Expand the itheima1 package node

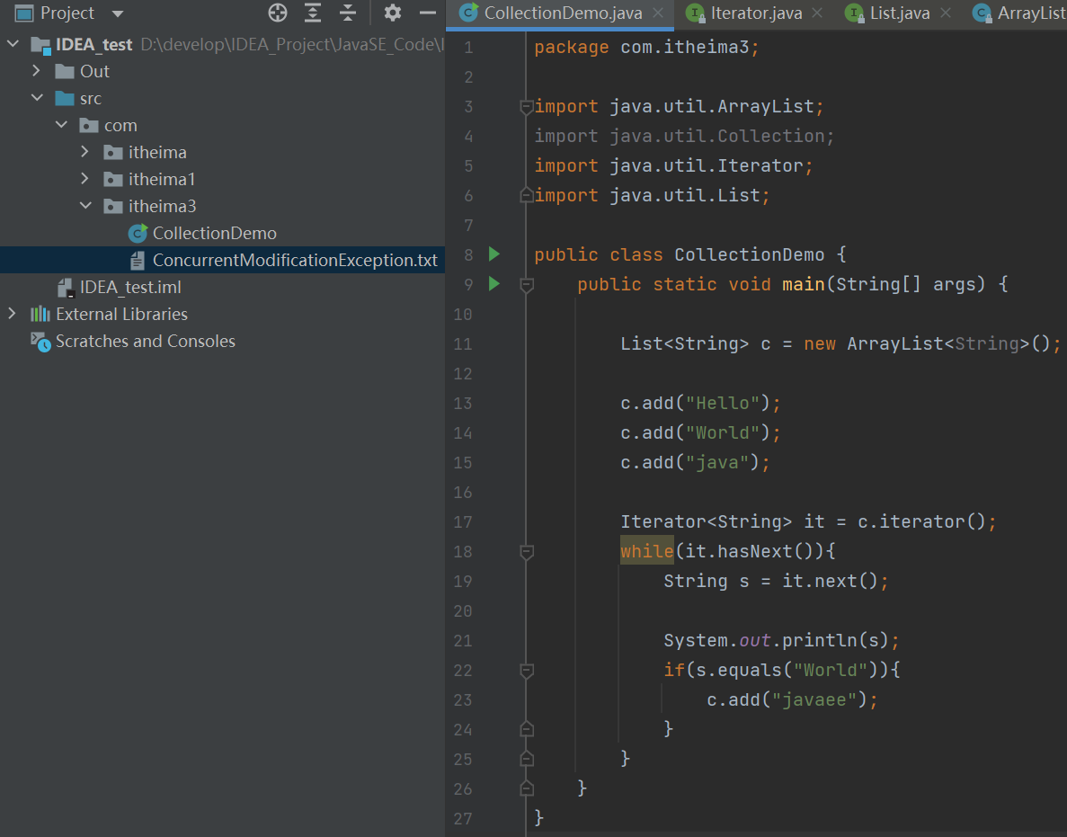(x=85, y=179)
